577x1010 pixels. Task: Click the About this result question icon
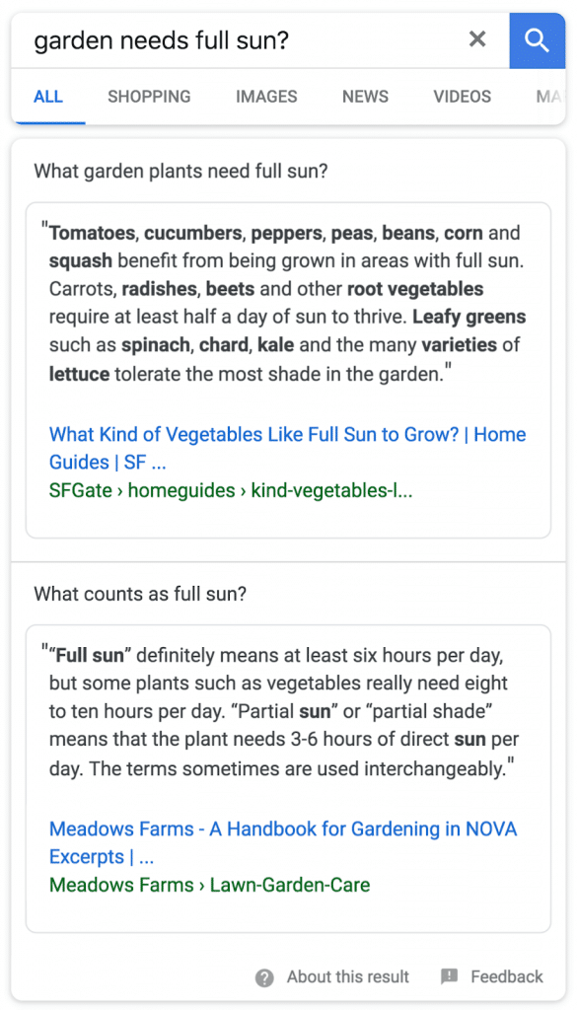click(x=264, y=977)
